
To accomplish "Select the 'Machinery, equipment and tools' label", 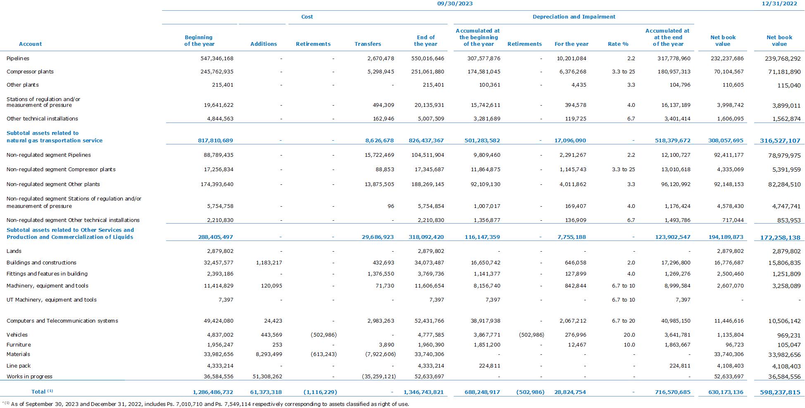I will point(48,286).
